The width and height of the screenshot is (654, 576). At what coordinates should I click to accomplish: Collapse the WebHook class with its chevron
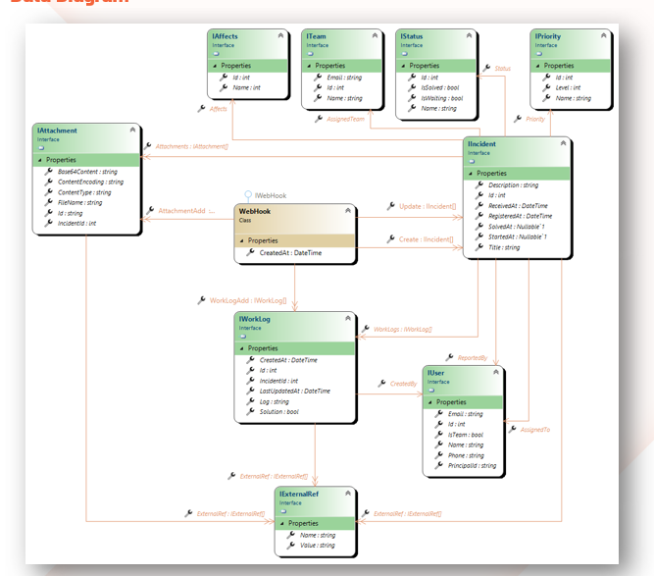[346, 211]
